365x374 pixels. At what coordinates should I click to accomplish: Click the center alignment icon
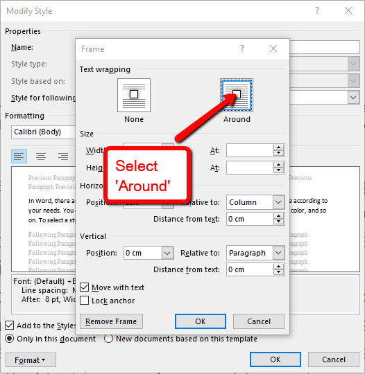click(x=41, y=157)
